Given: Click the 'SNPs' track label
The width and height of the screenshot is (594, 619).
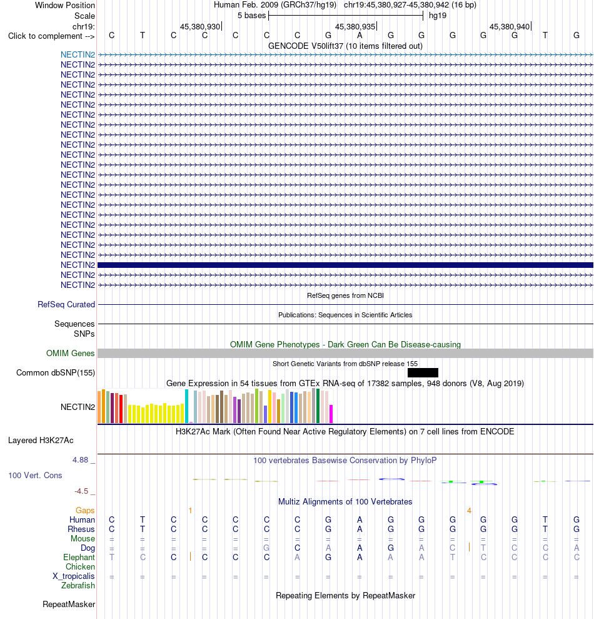Looking at the screenshot, I should coord(84,334).
